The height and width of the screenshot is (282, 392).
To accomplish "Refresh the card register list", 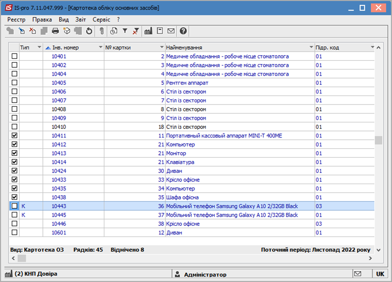I will coord(89,31).
